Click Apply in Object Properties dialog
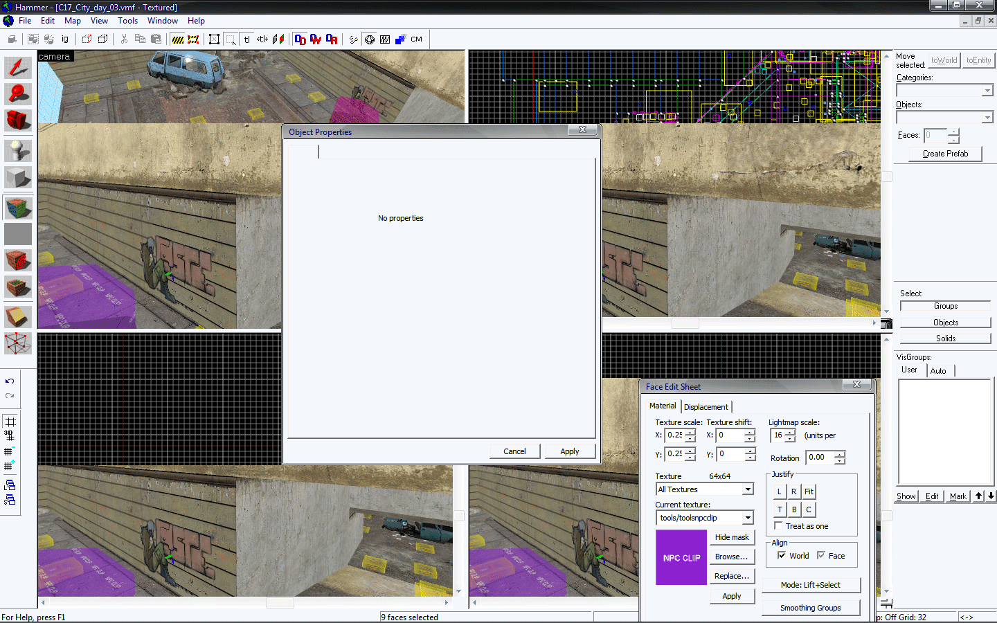This screenshot has width=997, height=623. point(570,451)
